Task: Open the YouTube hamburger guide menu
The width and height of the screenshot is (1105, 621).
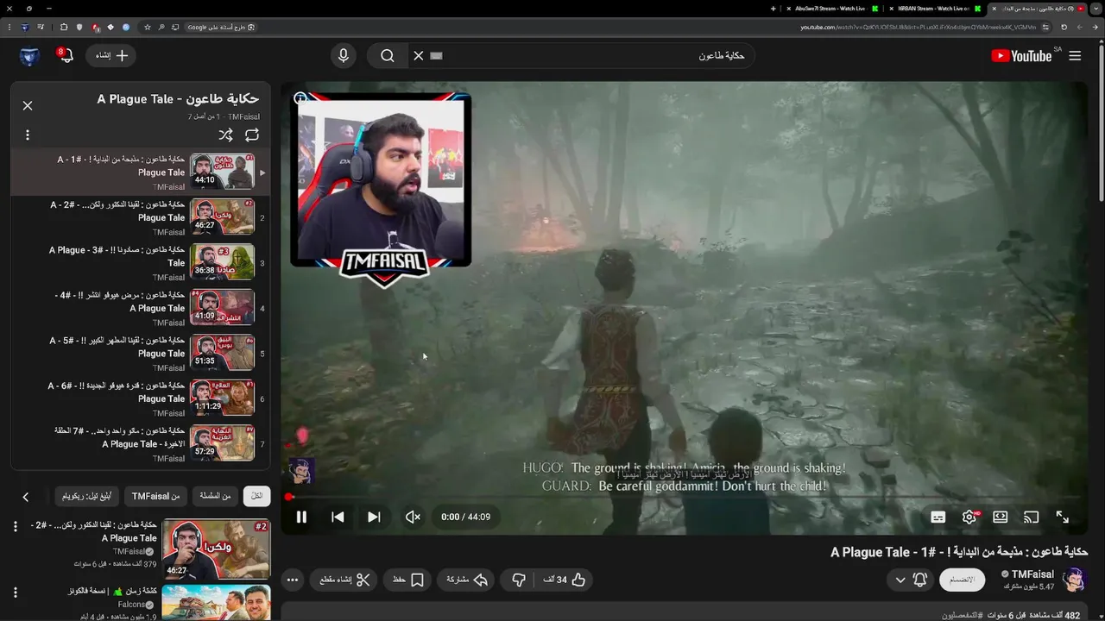Action: click(x=1075, y=55)
